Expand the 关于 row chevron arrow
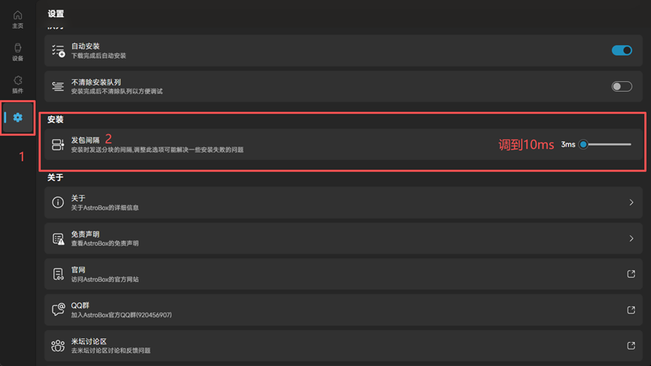 (631, 202)
